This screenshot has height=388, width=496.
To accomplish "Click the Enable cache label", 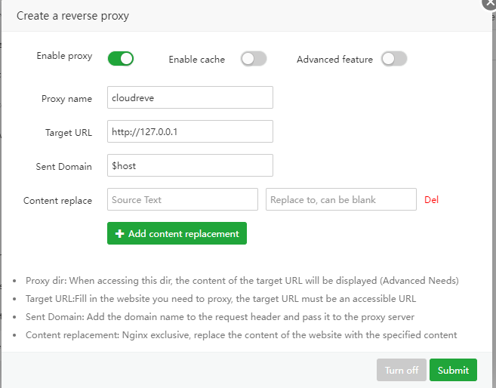I will pos(197,60).
